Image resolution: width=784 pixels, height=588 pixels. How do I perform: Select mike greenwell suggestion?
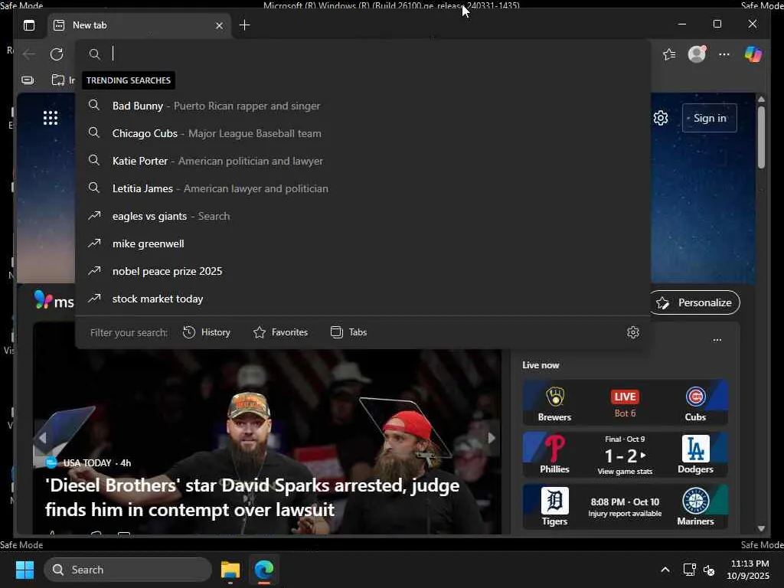pyautogui.click(x=363, y=243)
